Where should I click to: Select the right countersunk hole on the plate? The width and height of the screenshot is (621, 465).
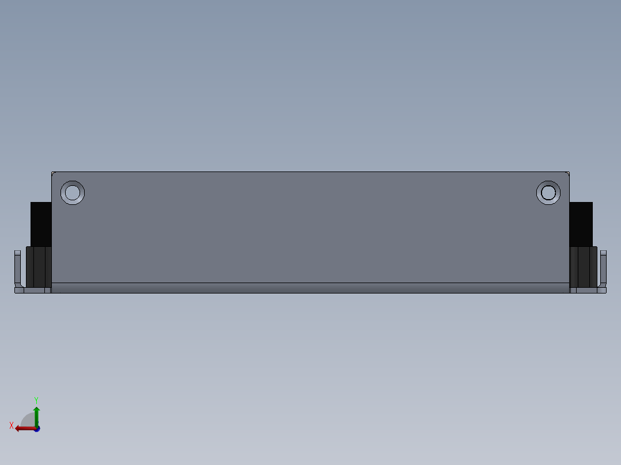548,193
